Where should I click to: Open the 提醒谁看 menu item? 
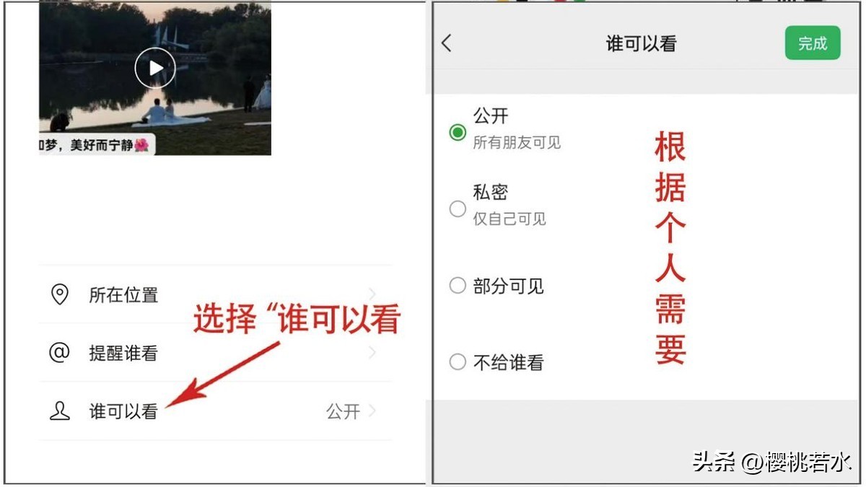[x=215, y=353]
